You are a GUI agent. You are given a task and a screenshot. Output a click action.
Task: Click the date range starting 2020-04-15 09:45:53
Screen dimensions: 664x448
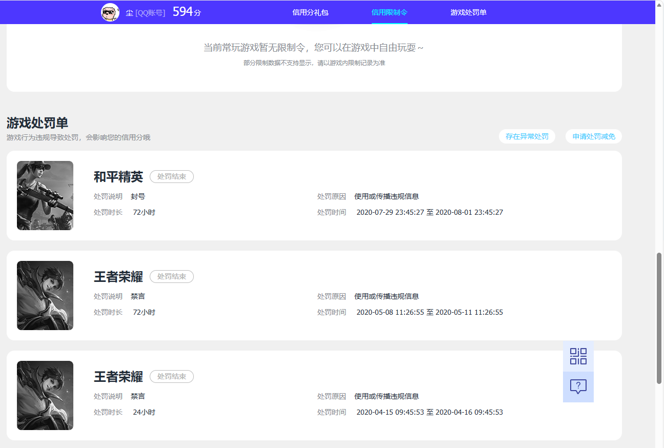pyautogui.click(x=430, y=412)
